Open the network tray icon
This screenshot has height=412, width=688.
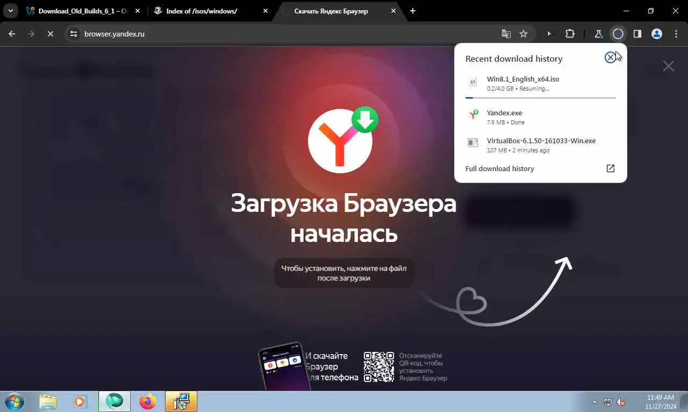607,401
